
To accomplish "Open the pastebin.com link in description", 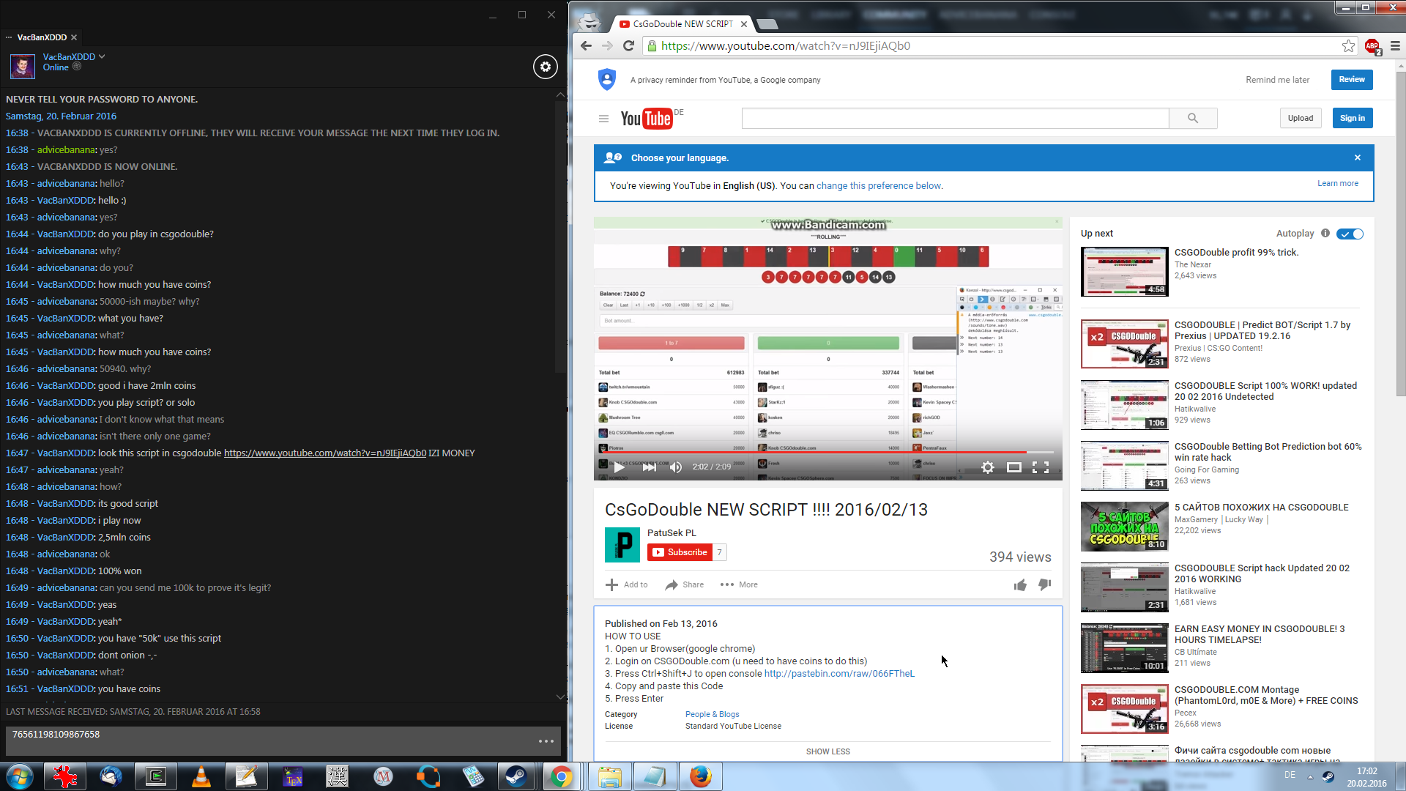I will point(839,674).
